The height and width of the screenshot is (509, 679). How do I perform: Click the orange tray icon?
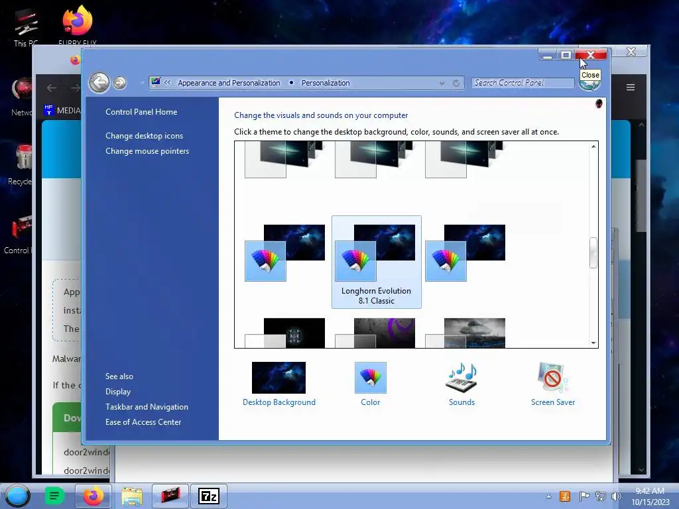[x=565, y=496]
